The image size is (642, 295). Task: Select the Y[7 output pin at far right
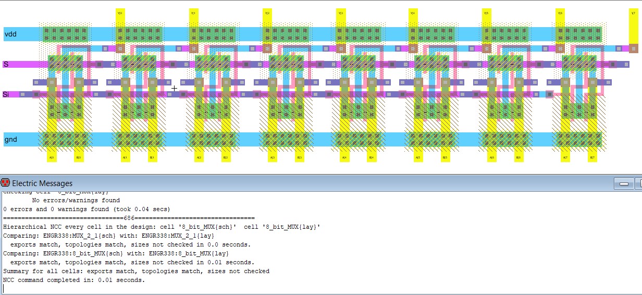click(x=633, y=13)
